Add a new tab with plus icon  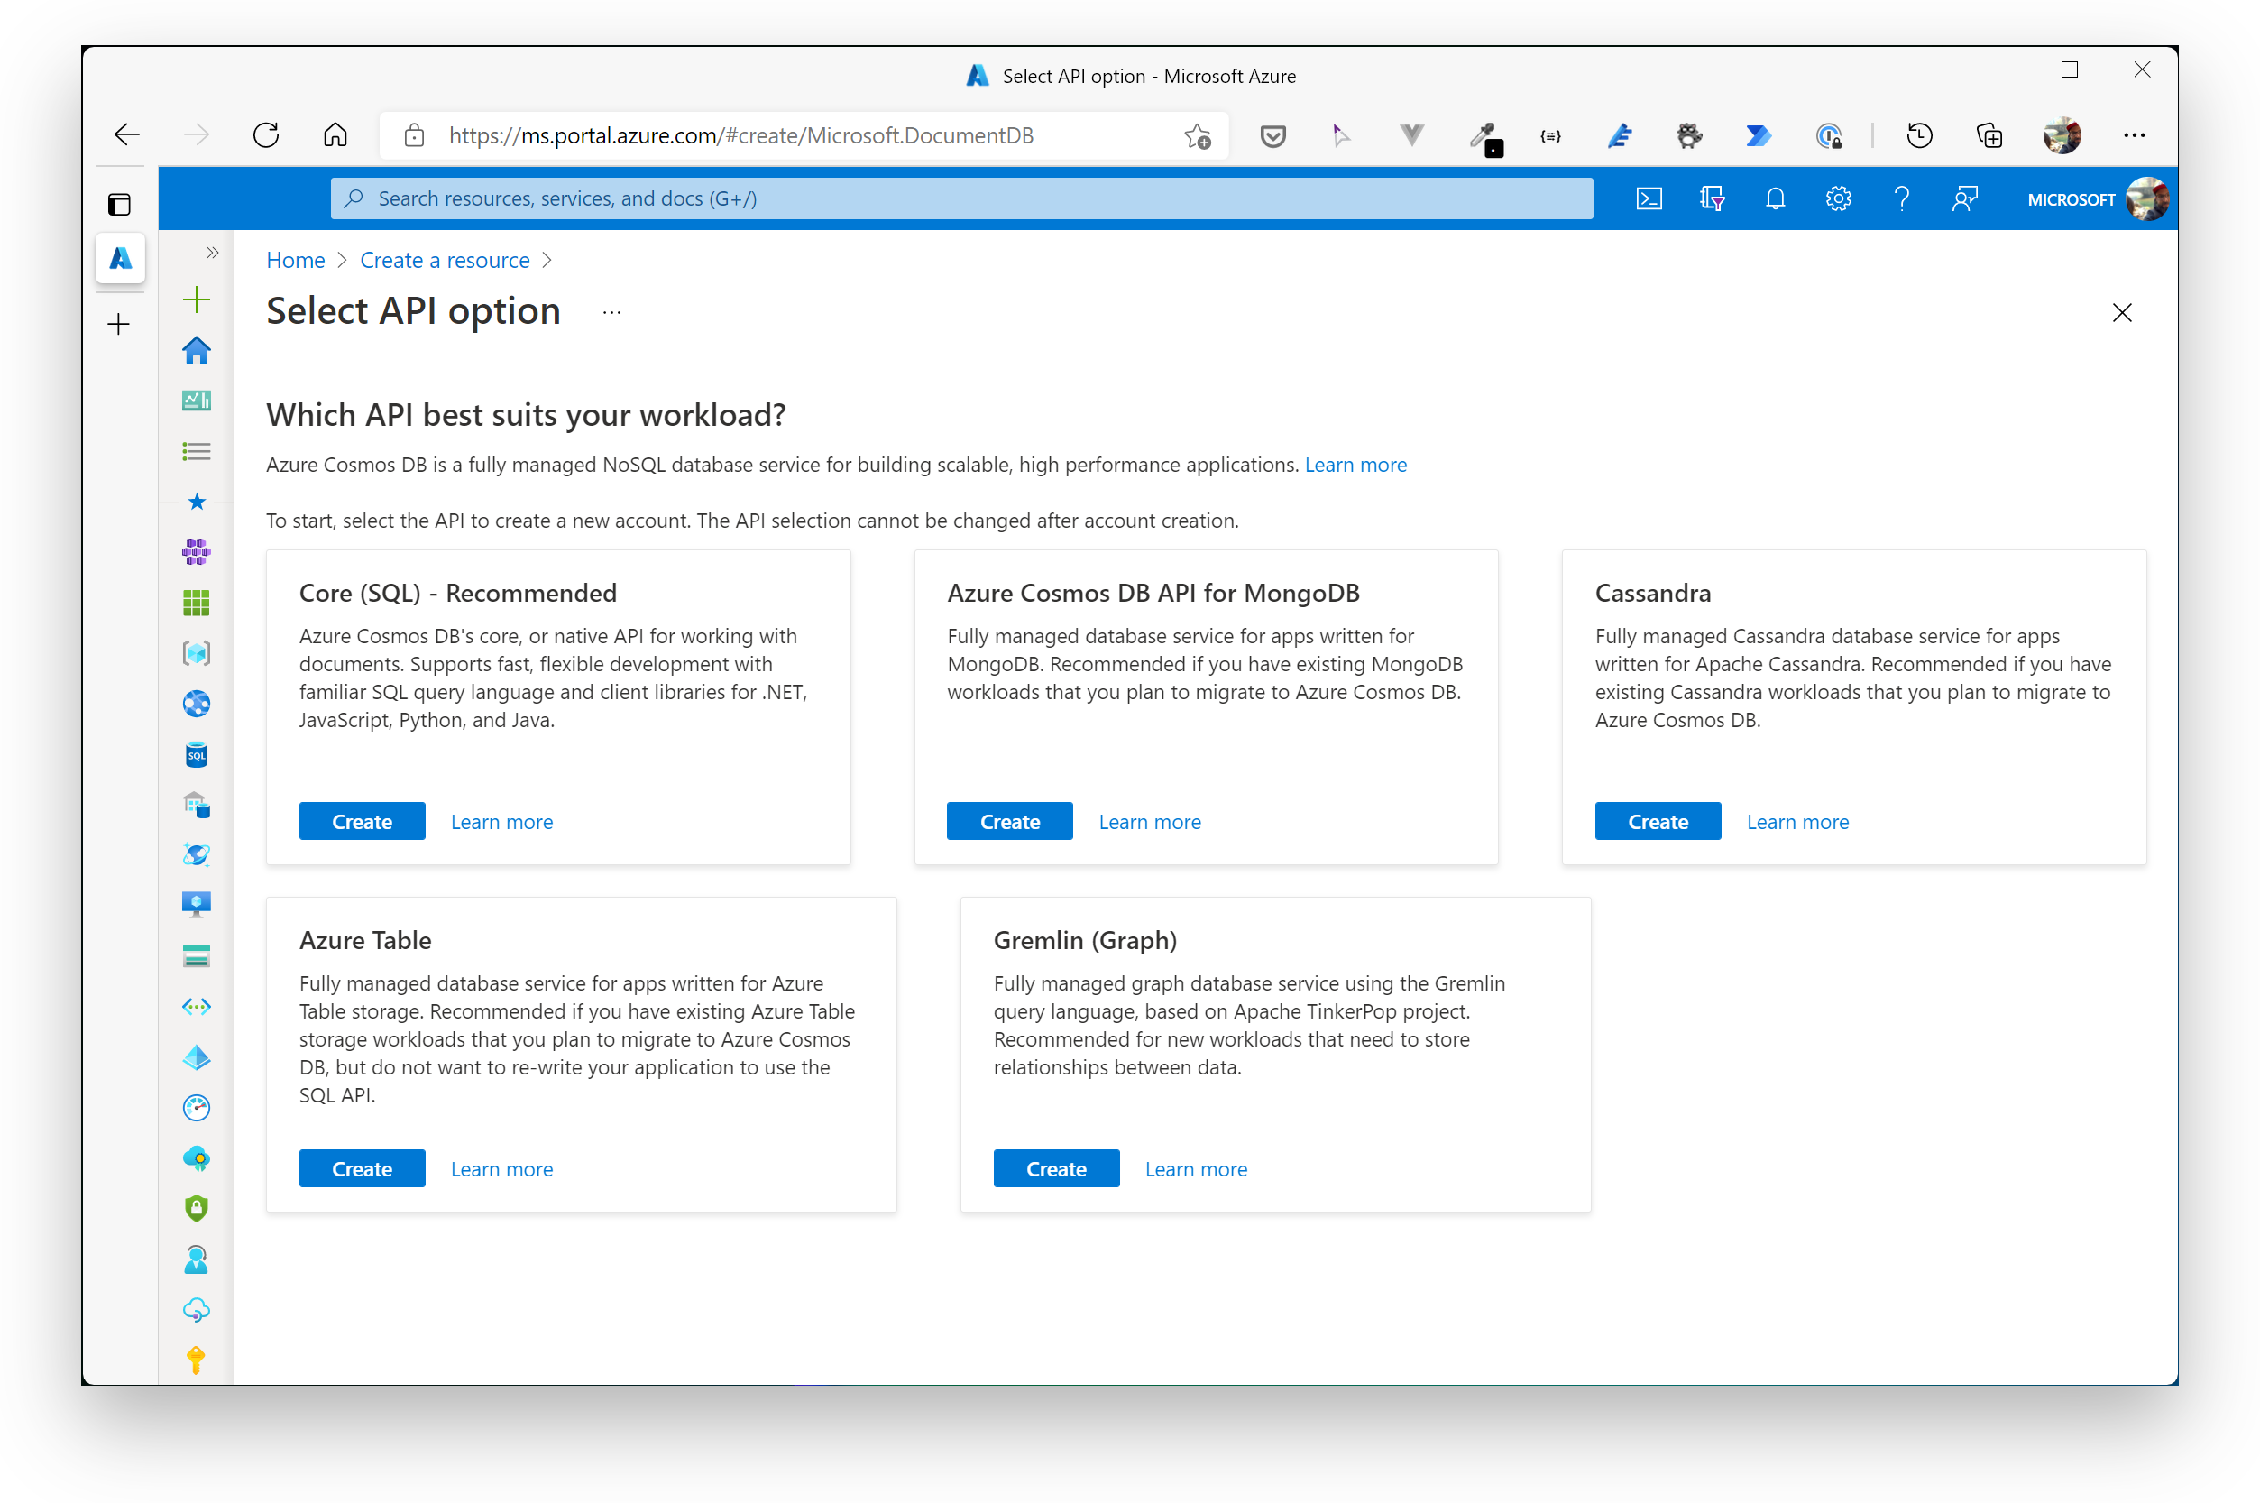pos(119,325)
